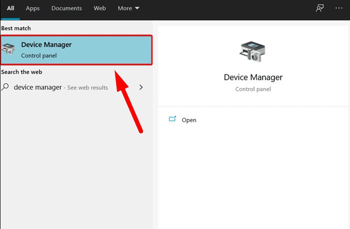
Task: Click large Device Manager icon in preview pane
Action: tap(252, 51)
